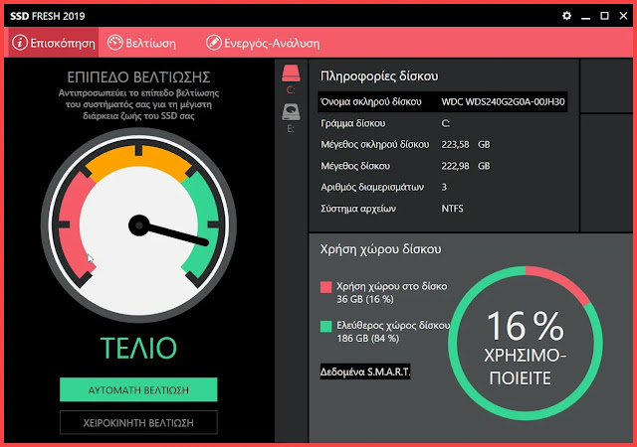This screenshot has height=447, width=637.
Task: Click the 223,58 GB disk size value
Action: [466, 144]
